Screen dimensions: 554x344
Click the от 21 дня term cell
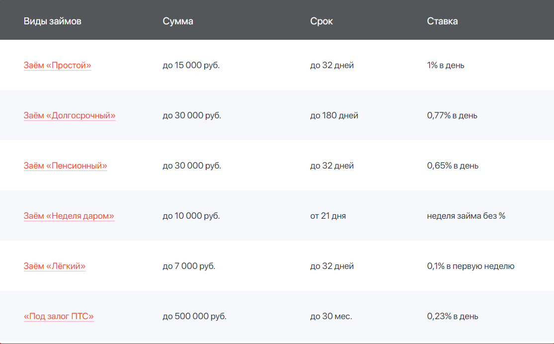(328, 216)
